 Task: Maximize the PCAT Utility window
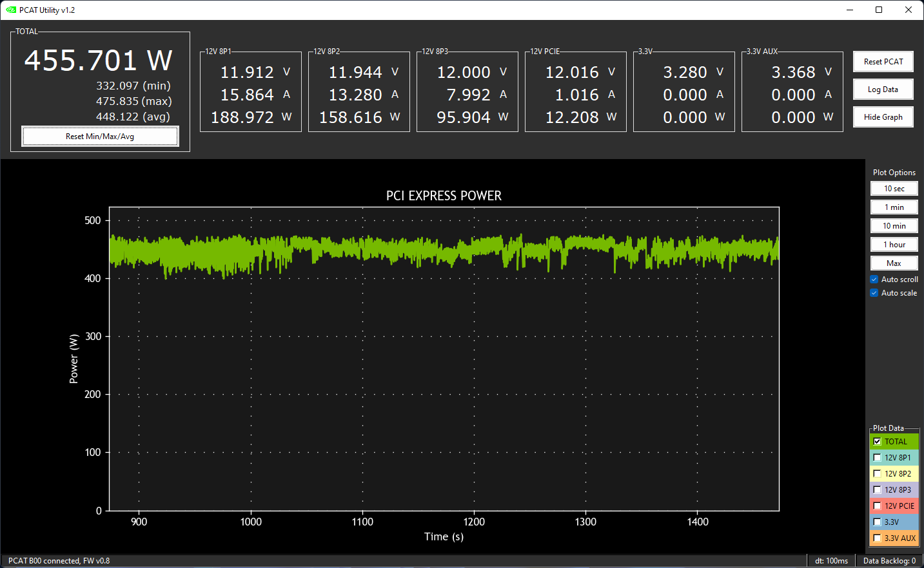(x=879, y=10)
